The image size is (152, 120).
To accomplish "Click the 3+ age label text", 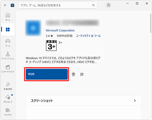I will pyautogui.click(x=60, y=43).
